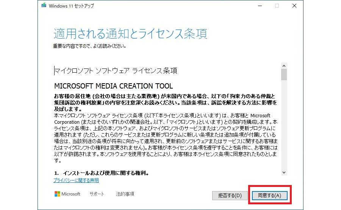341x210 pixels.
Task: Click the マイクロソフト ソフトウェア ライセンス条項 heading
Action: tap(116, 71)
